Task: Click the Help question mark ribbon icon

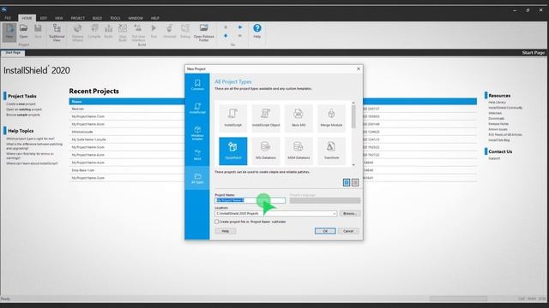Action: coord(257,31)
